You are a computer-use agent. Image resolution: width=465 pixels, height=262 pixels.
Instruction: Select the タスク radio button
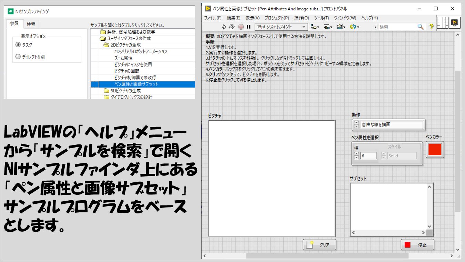point(18,45)
